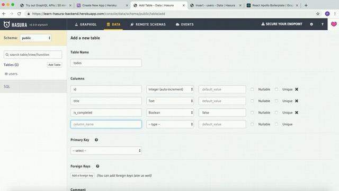Image resolution: width=339 pixels, height=191 pixels.
Task: Switch to the Data tab
Action: click(113, 24)
